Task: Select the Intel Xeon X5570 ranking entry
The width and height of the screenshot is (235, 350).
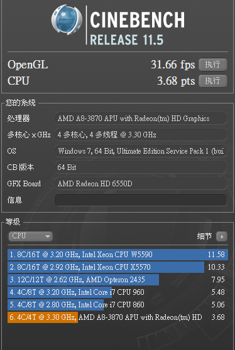Action: 117,267
